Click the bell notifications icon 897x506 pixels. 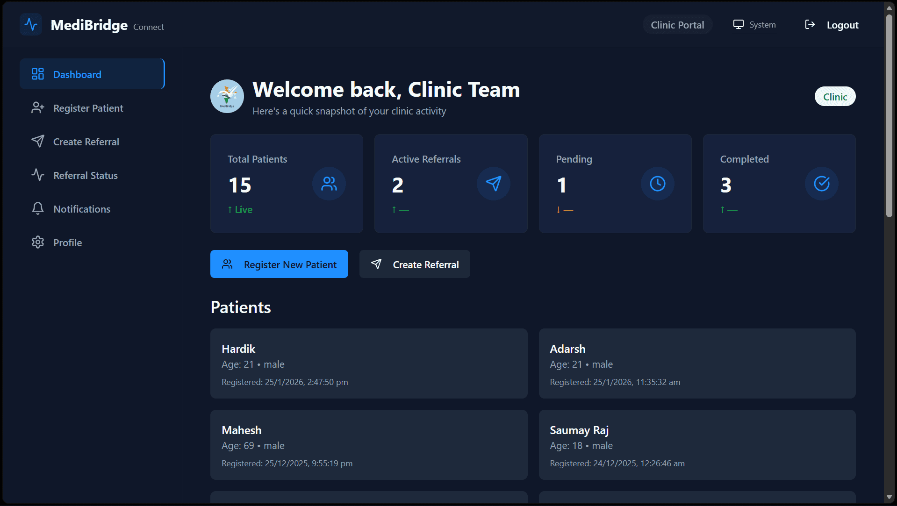[x=38, y=208]
